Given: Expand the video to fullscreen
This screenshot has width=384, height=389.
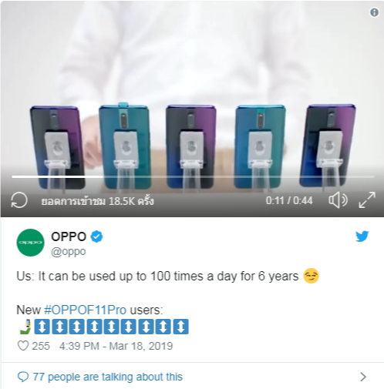Looking at the screenshot, I should 367,200.
